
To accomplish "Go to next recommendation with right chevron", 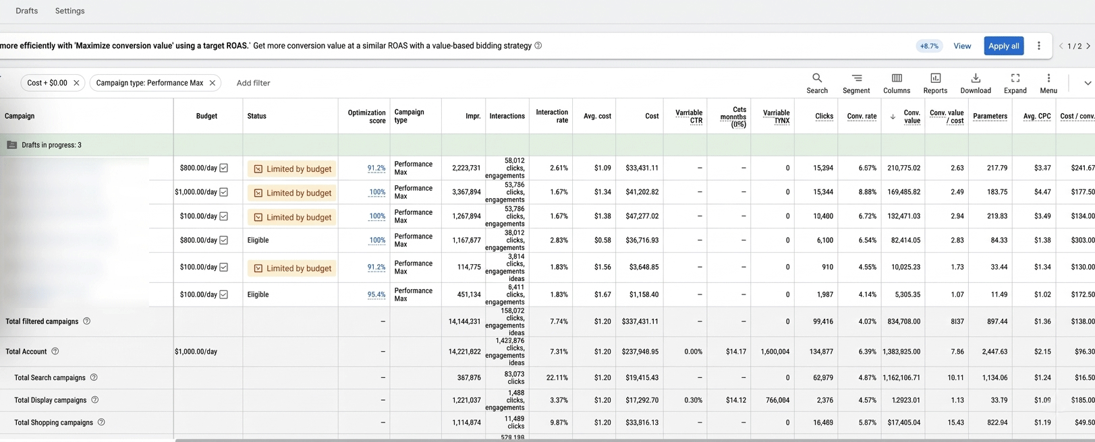I will pyautogui.click(x=1088, y=46).
